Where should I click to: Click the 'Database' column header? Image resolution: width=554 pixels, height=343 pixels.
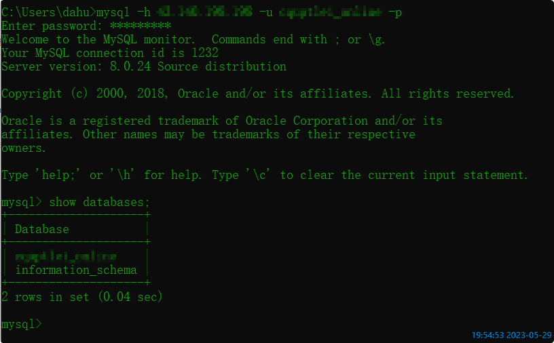pos(41,229)
